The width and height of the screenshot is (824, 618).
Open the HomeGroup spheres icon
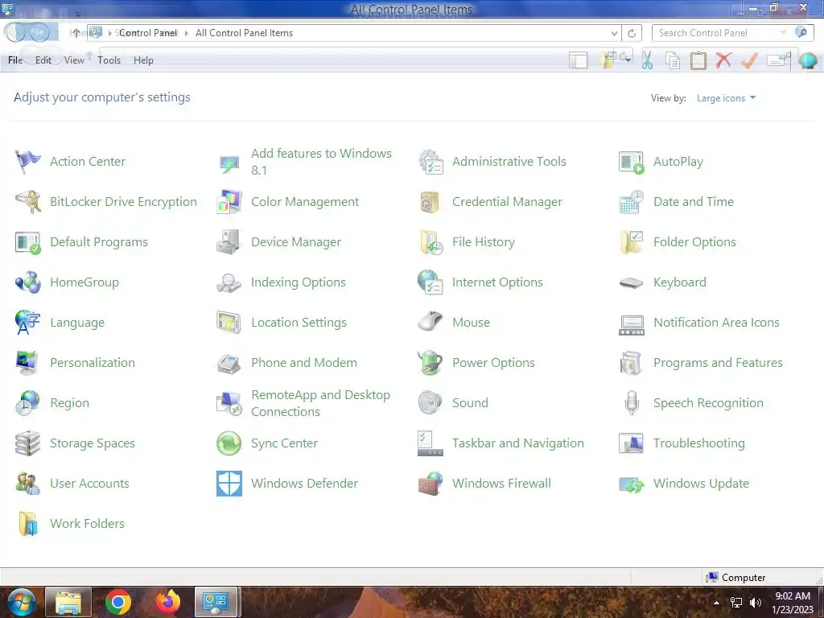coord(28,282)
